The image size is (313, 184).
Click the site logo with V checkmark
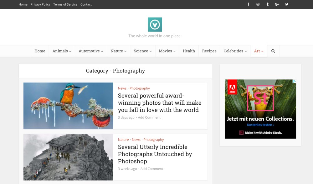pyautogui.click(x=155, y=25)
